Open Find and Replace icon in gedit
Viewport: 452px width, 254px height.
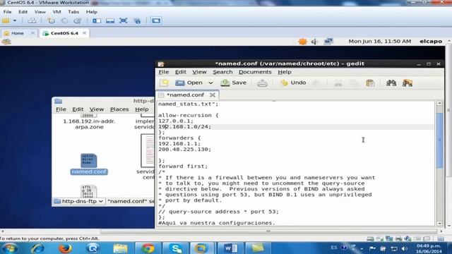[x=408, y=83]
